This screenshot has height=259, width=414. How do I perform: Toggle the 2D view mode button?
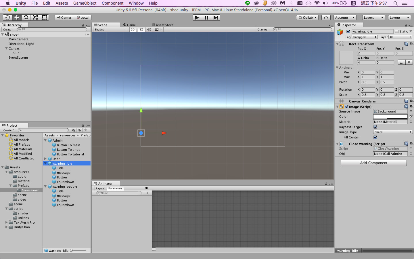[x=133, y=29]
